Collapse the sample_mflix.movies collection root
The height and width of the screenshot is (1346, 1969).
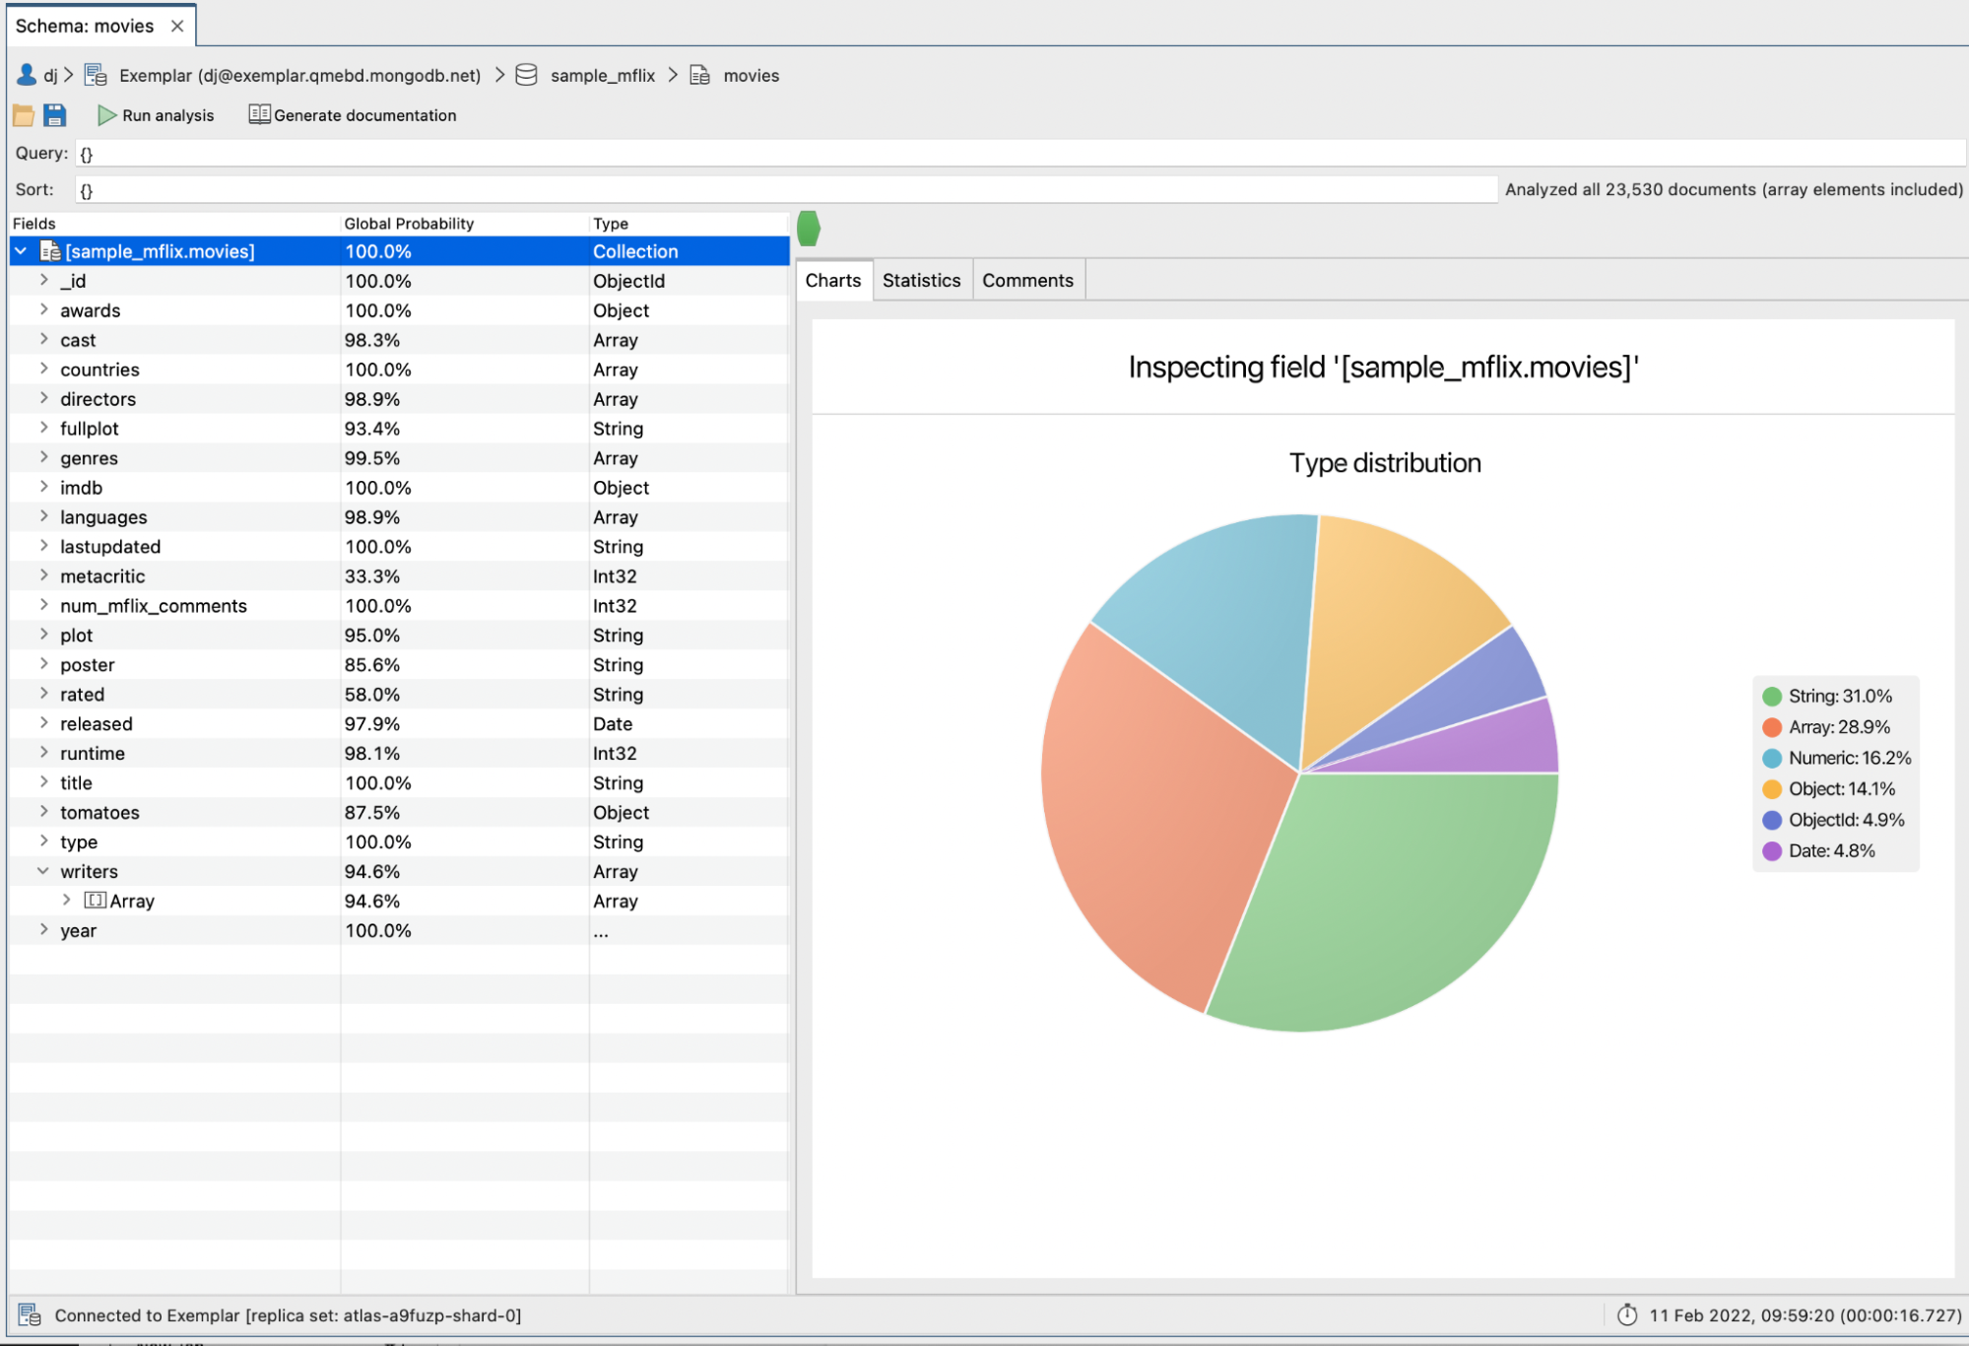(21, 251)
